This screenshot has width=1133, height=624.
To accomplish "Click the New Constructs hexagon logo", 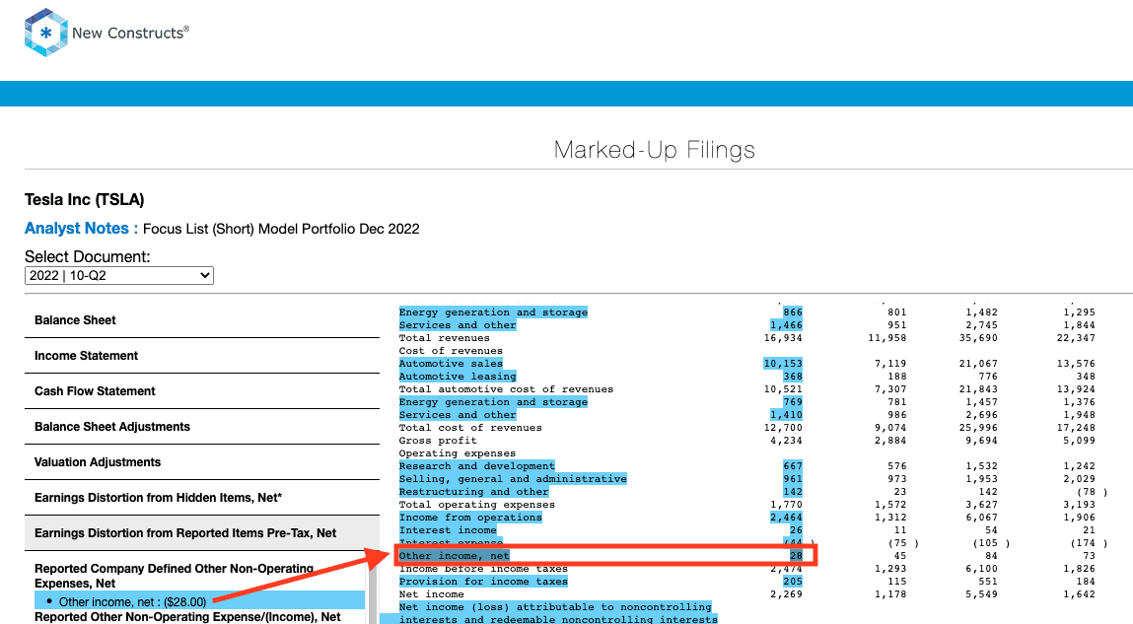I will [45, 33].
